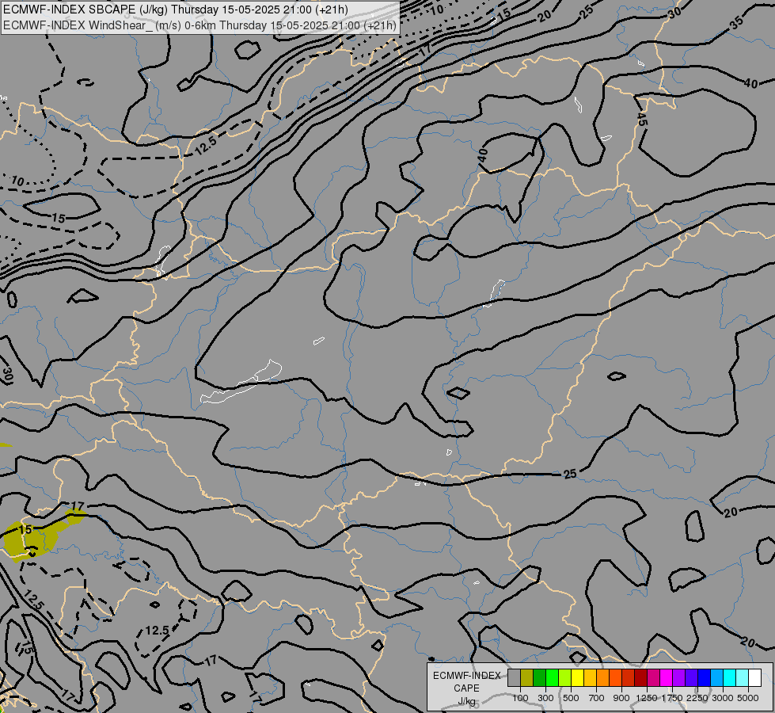
Task: Click the 300 legend tick label
Action: (x=545, y=698)
